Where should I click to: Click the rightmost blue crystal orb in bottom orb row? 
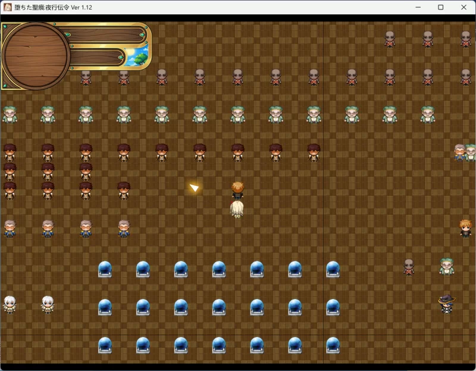[x=333, y=345]
